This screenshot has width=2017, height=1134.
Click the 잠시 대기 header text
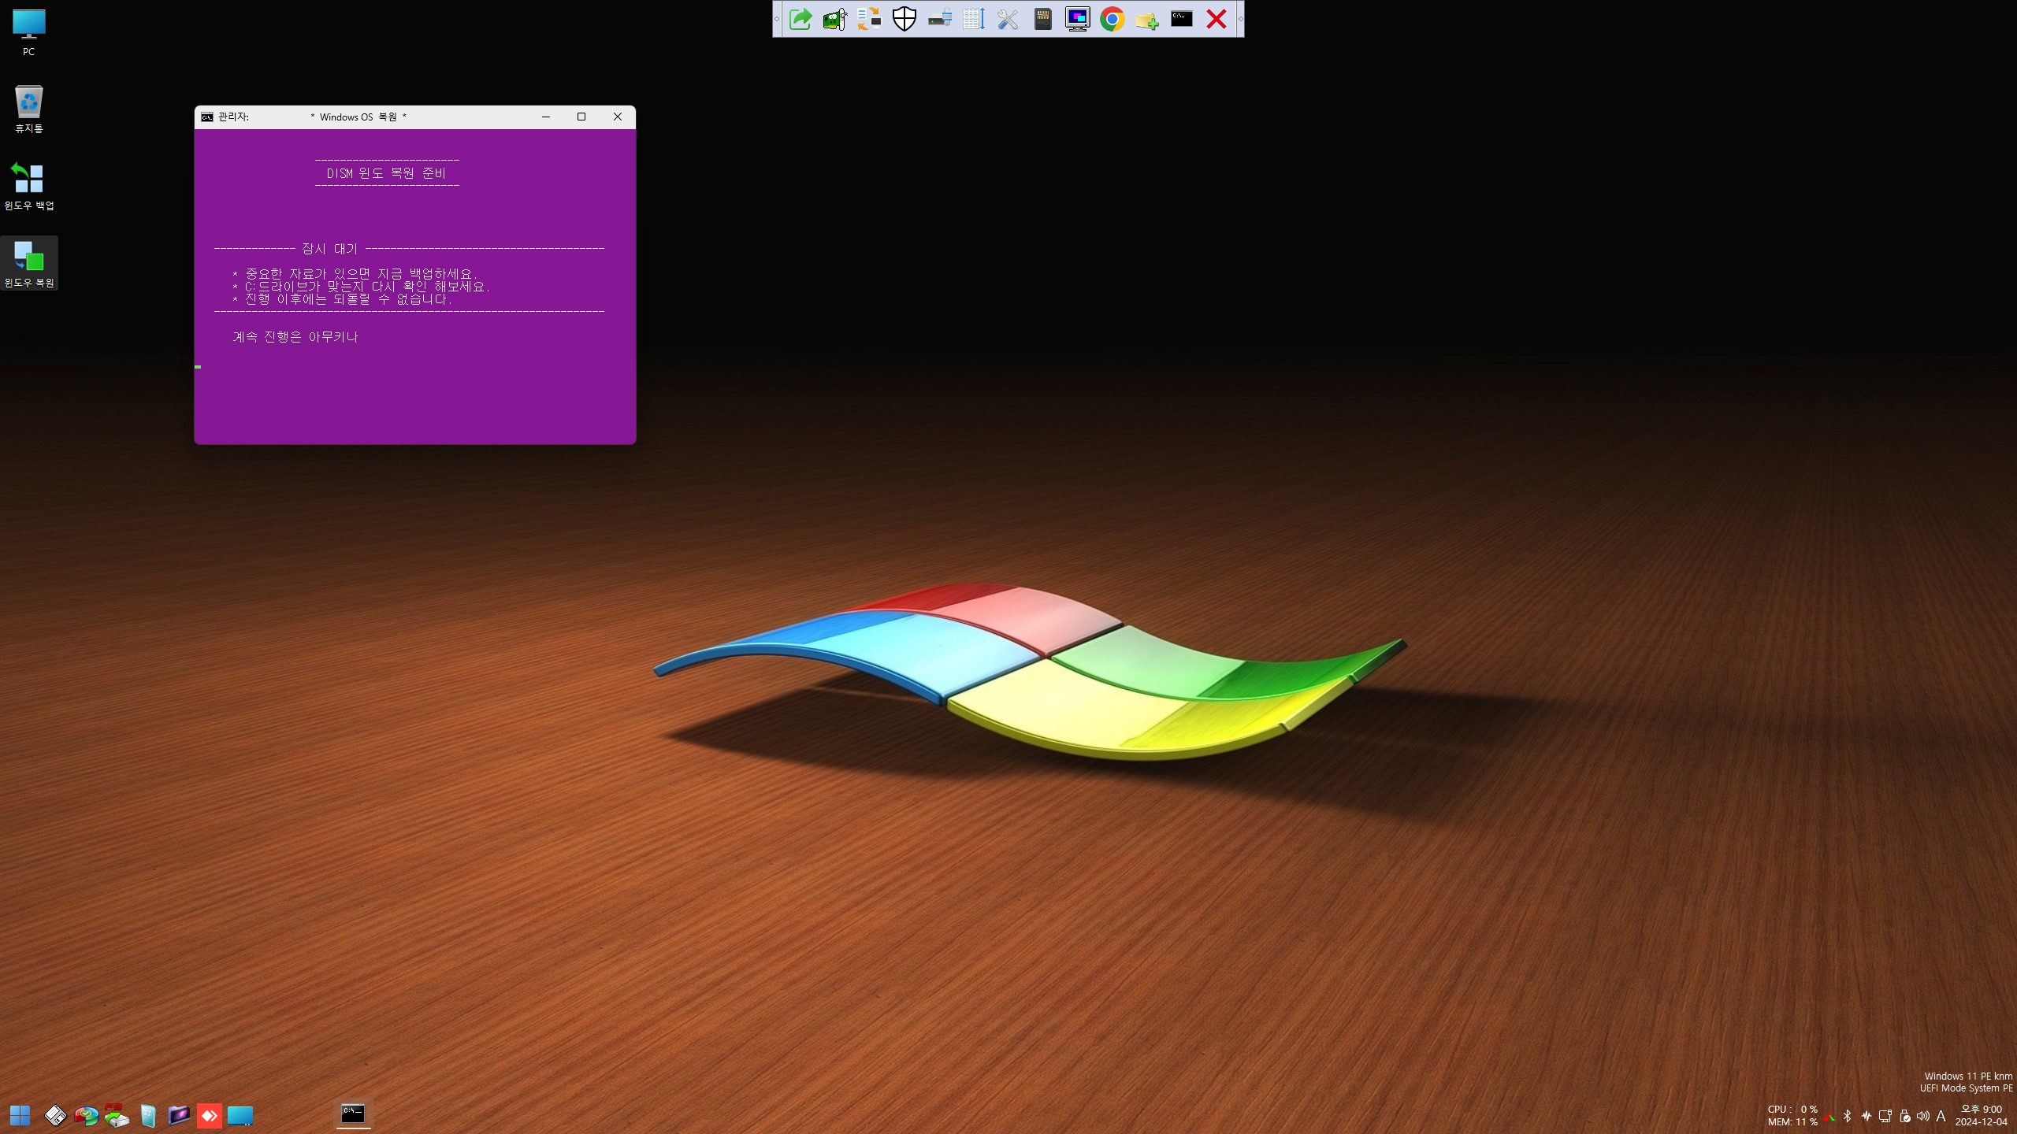[329, 249]
